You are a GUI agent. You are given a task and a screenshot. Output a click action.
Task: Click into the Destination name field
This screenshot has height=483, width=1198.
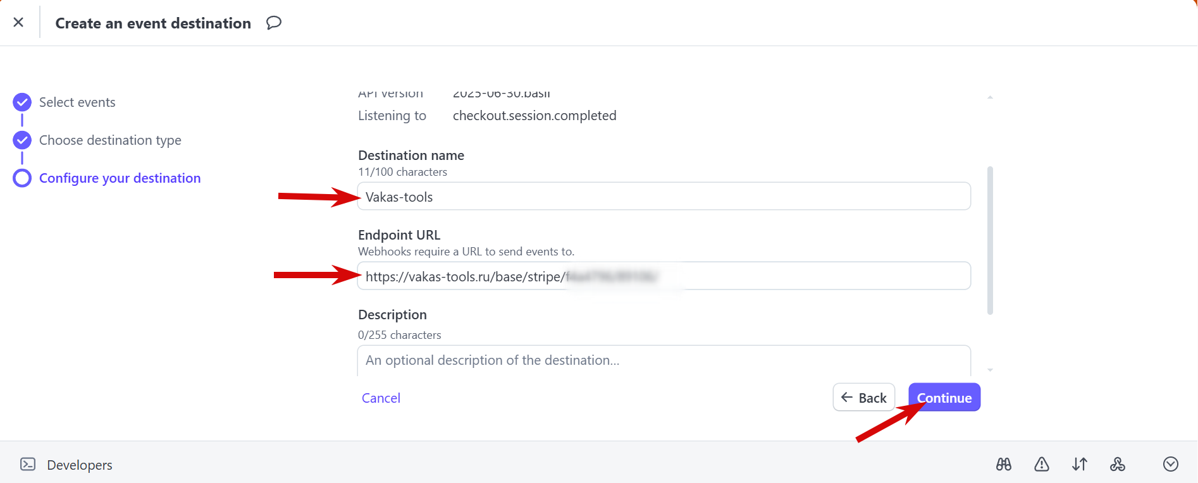[x=664, y=197]
